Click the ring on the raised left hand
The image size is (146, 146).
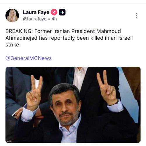coord(30,92)
